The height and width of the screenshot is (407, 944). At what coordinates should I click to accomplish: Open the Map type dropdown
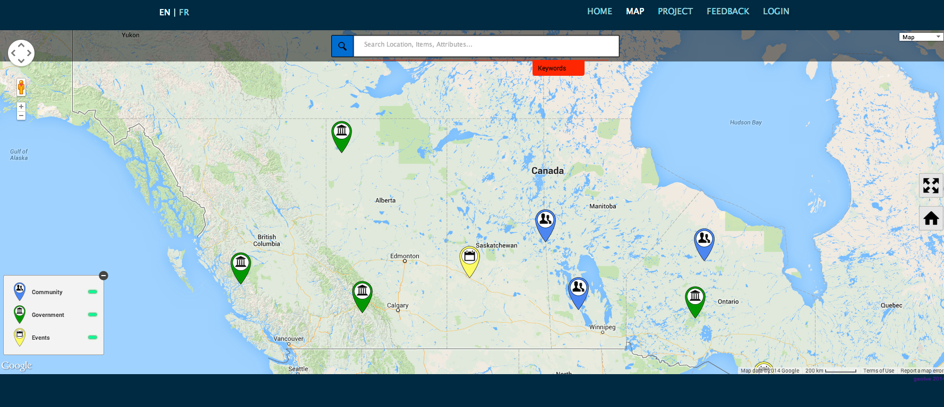(921, 37)
